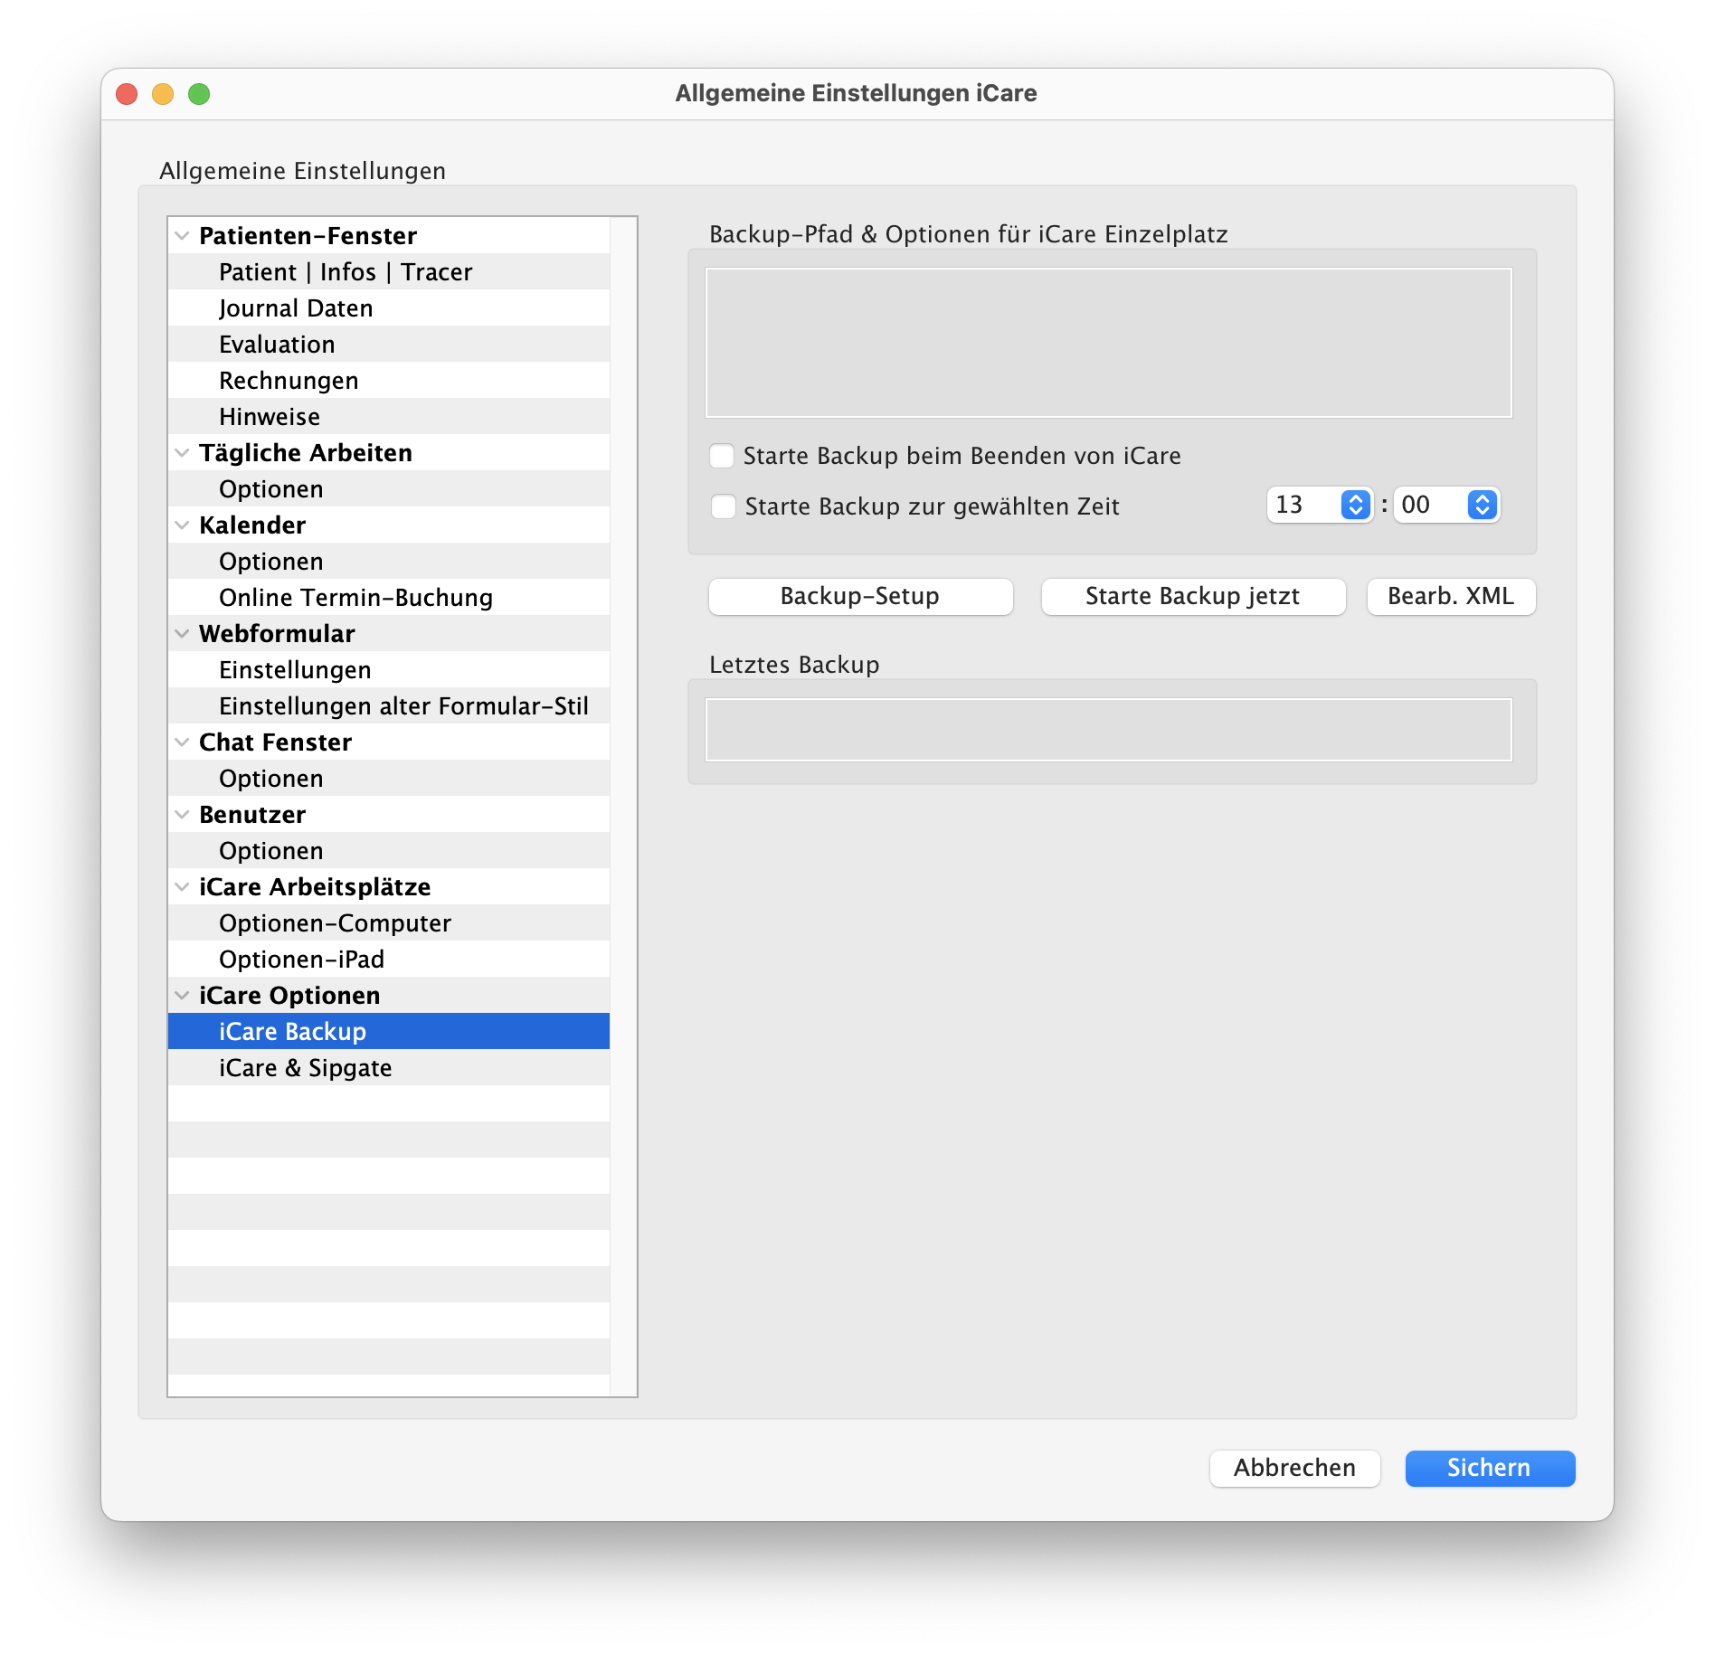Toggle 'Starte Backup zur gewählten Zeit' checkbox
Image resolution: width=1715 pixels, height=1655 pixels.
[x=723, y=506]
